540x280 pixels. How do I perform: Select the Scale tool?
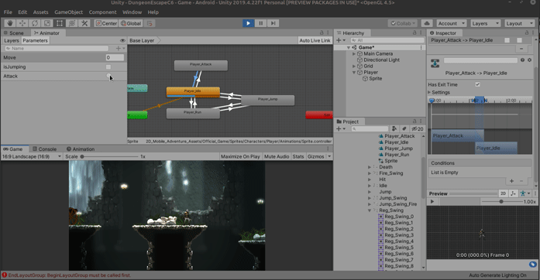pos(46,23)
